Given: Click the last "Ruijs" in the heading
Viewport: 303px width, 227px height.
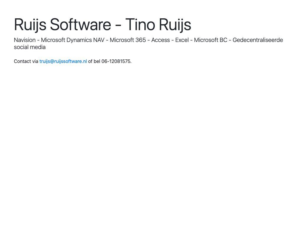Looking at the screenshot, I should (x=175, y=24).
